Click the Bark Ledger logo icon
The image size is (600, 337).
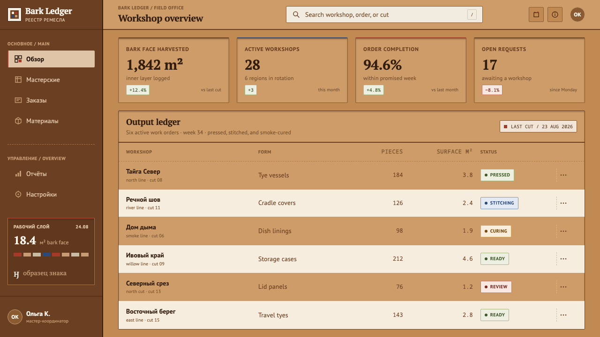click(15, 15)
